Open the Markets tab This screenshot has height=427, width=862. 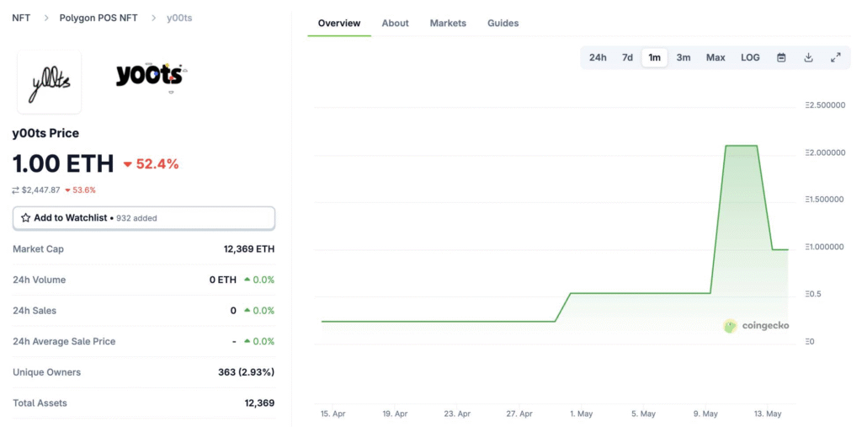point(448,23)
